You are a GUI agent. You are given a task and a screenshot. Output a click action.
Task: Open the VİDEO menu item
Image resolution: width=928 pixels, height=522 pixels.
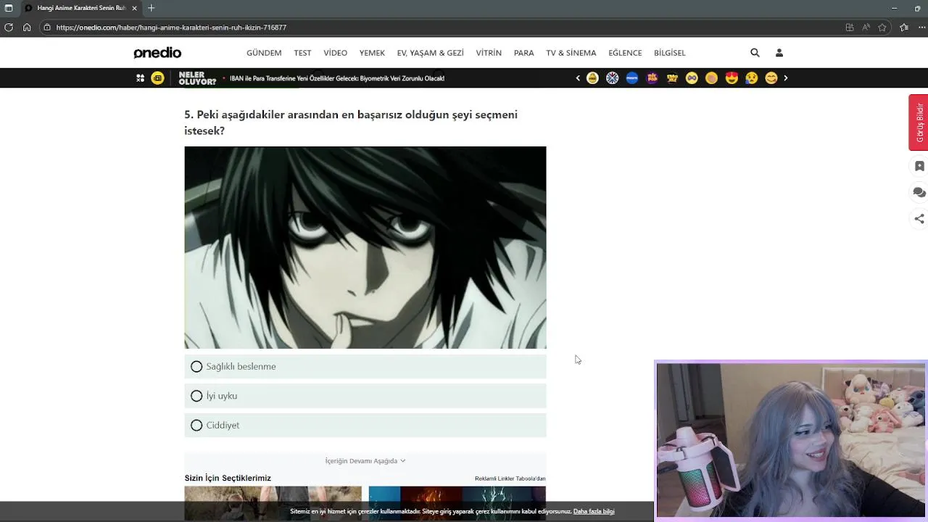coord(336,53)
